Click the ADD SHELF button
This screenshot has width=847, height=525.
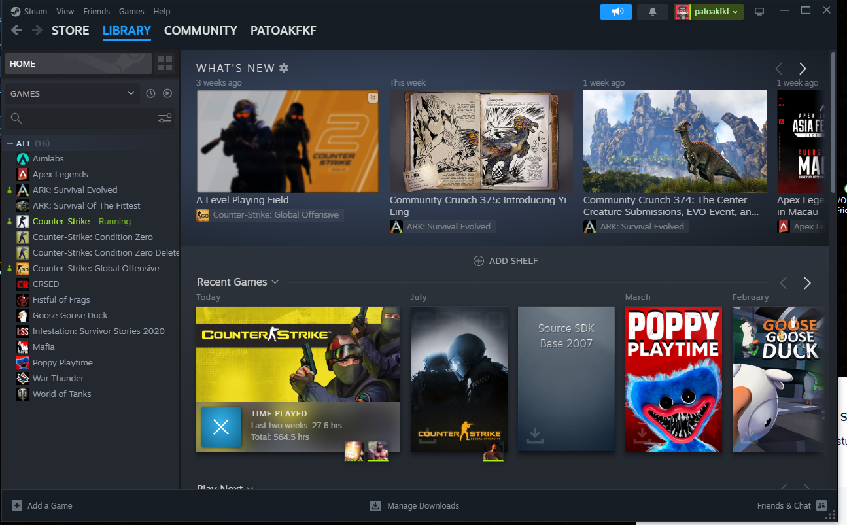[x=506, y=261]
